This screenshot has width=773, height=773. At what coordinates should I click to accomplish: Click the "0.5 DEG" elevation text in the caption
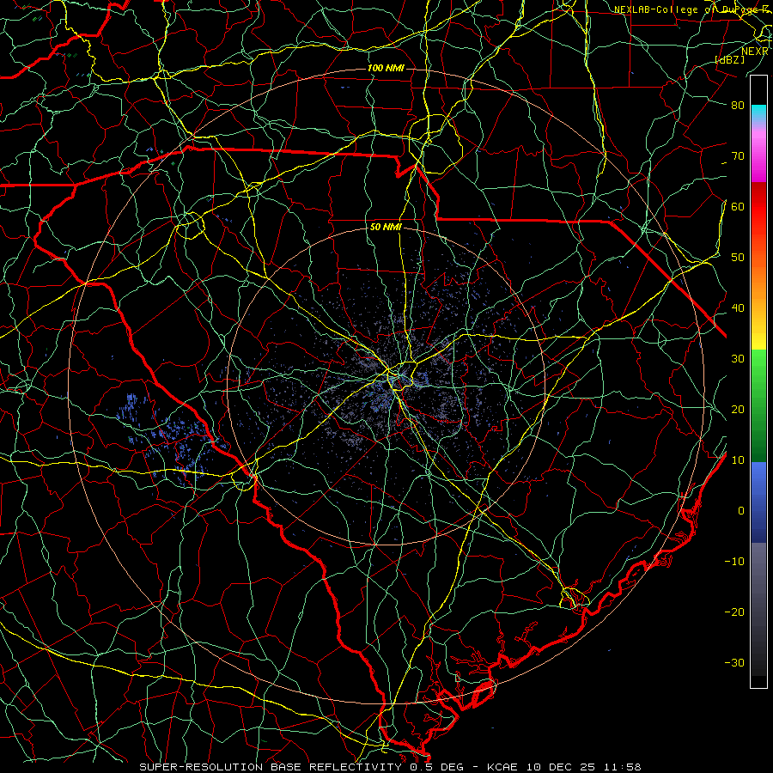(438, 767)
